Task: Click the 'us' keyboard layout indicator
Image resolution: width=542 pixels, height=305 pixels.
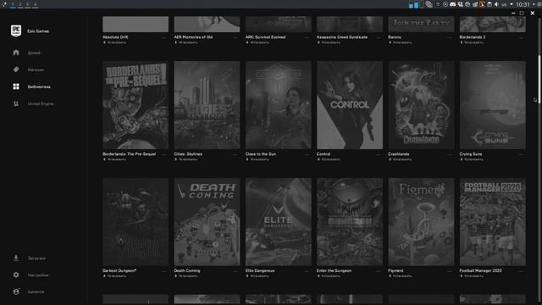Action: click(x=504, y=4)
